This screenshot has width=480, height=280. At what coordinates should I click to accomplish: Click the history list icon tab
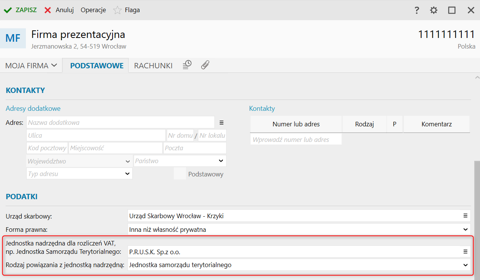coord(187,65)
